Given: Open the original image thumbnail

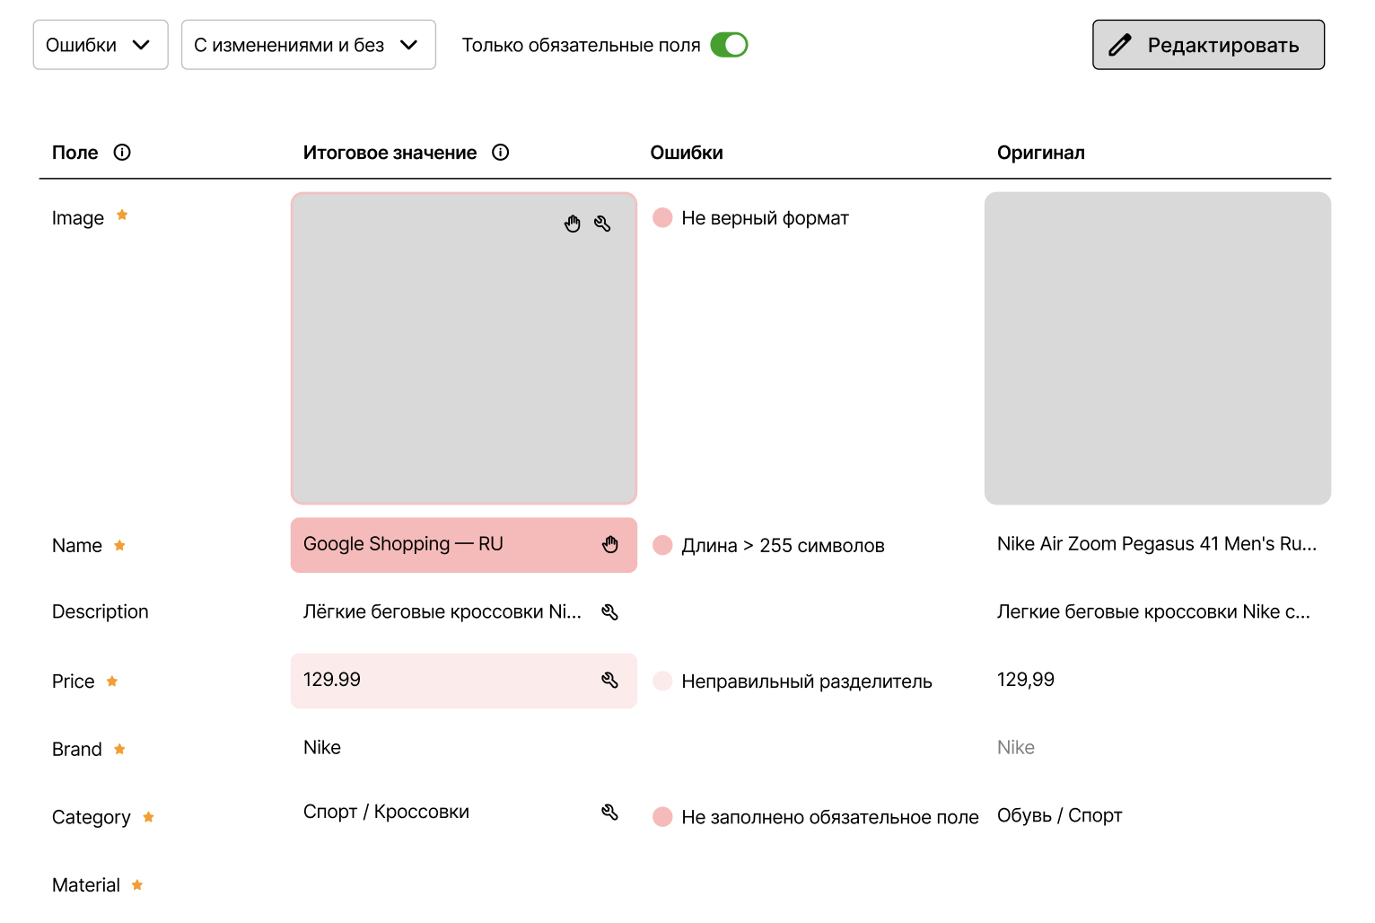Looking at the screenshot, I should [x=1157, y=348].
